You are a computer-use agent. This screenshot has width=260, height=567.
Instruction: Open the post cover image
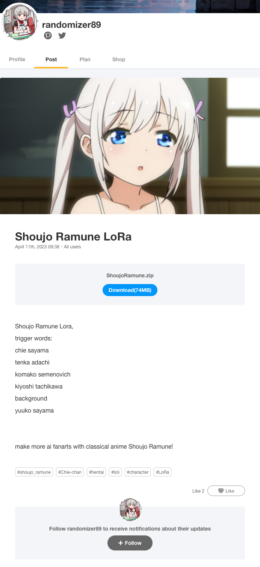coord(130,146)
